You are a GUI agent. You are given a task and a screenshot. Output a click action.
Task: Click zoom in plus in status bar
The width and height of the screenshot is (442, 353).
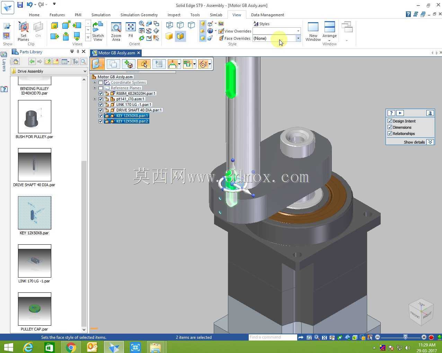coord(424,337)
